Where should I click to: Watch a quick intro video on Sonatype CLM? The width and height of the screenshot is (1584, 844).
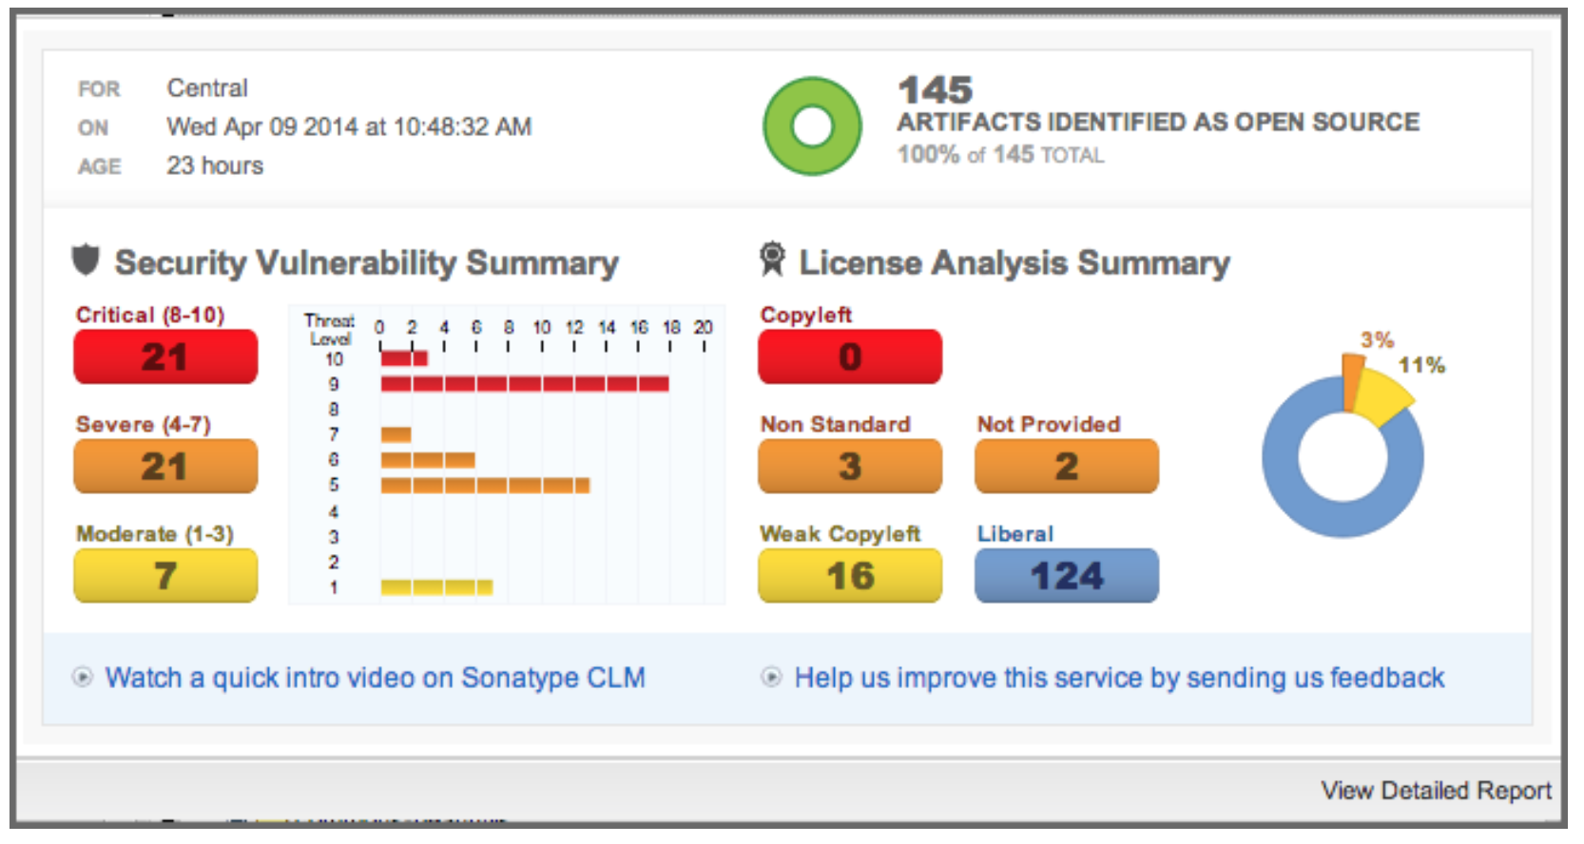tap(375, 678)
